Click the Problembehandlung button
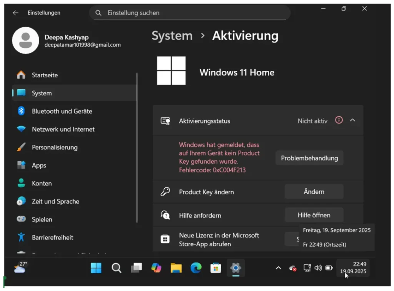The width and height of the screenshot is (394, 291). (309, 158)
